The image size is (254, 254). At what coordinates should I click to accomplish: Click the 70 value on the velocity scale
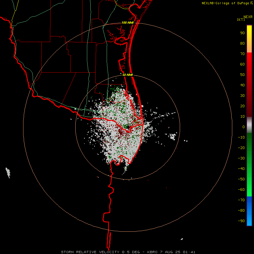(x=242, y=54)
